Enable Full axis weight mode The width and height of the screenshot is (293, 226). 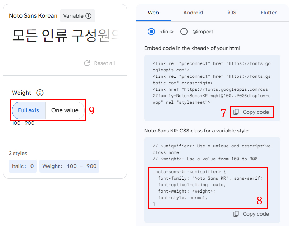(28, 110)
